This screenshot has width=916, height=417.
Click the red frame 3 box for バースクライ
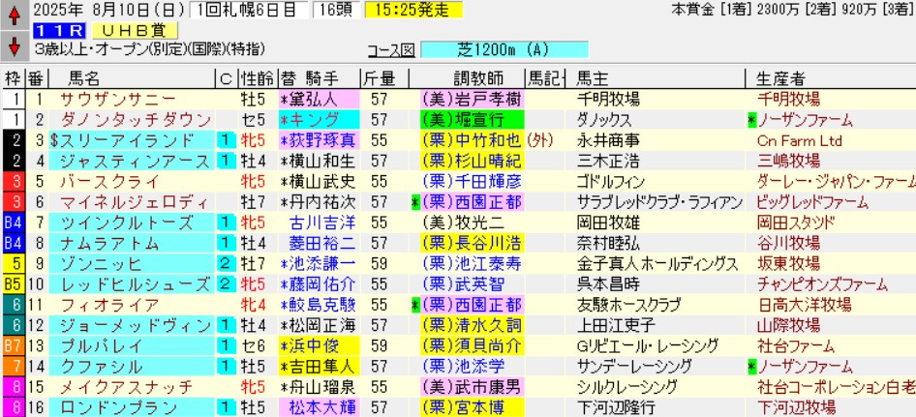pyautogui.click(x=13, y=181)
